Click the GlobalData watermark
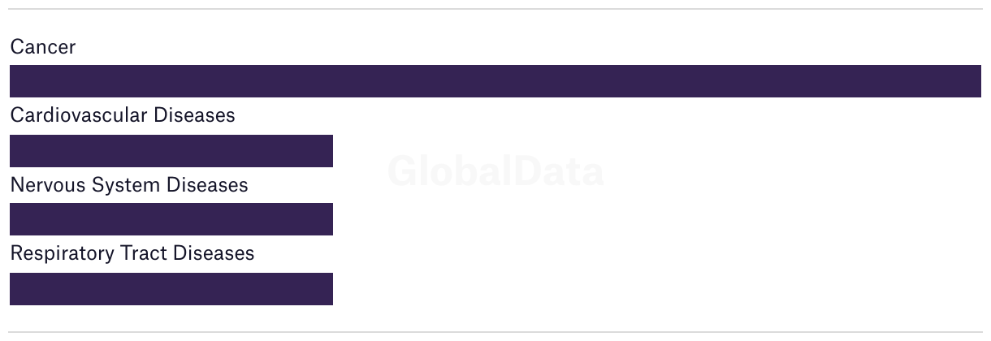 495,172
